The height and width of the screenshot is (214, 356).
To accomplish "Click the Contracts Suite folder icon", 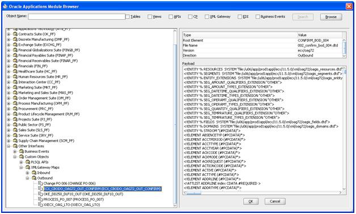I will coord(15,34).
